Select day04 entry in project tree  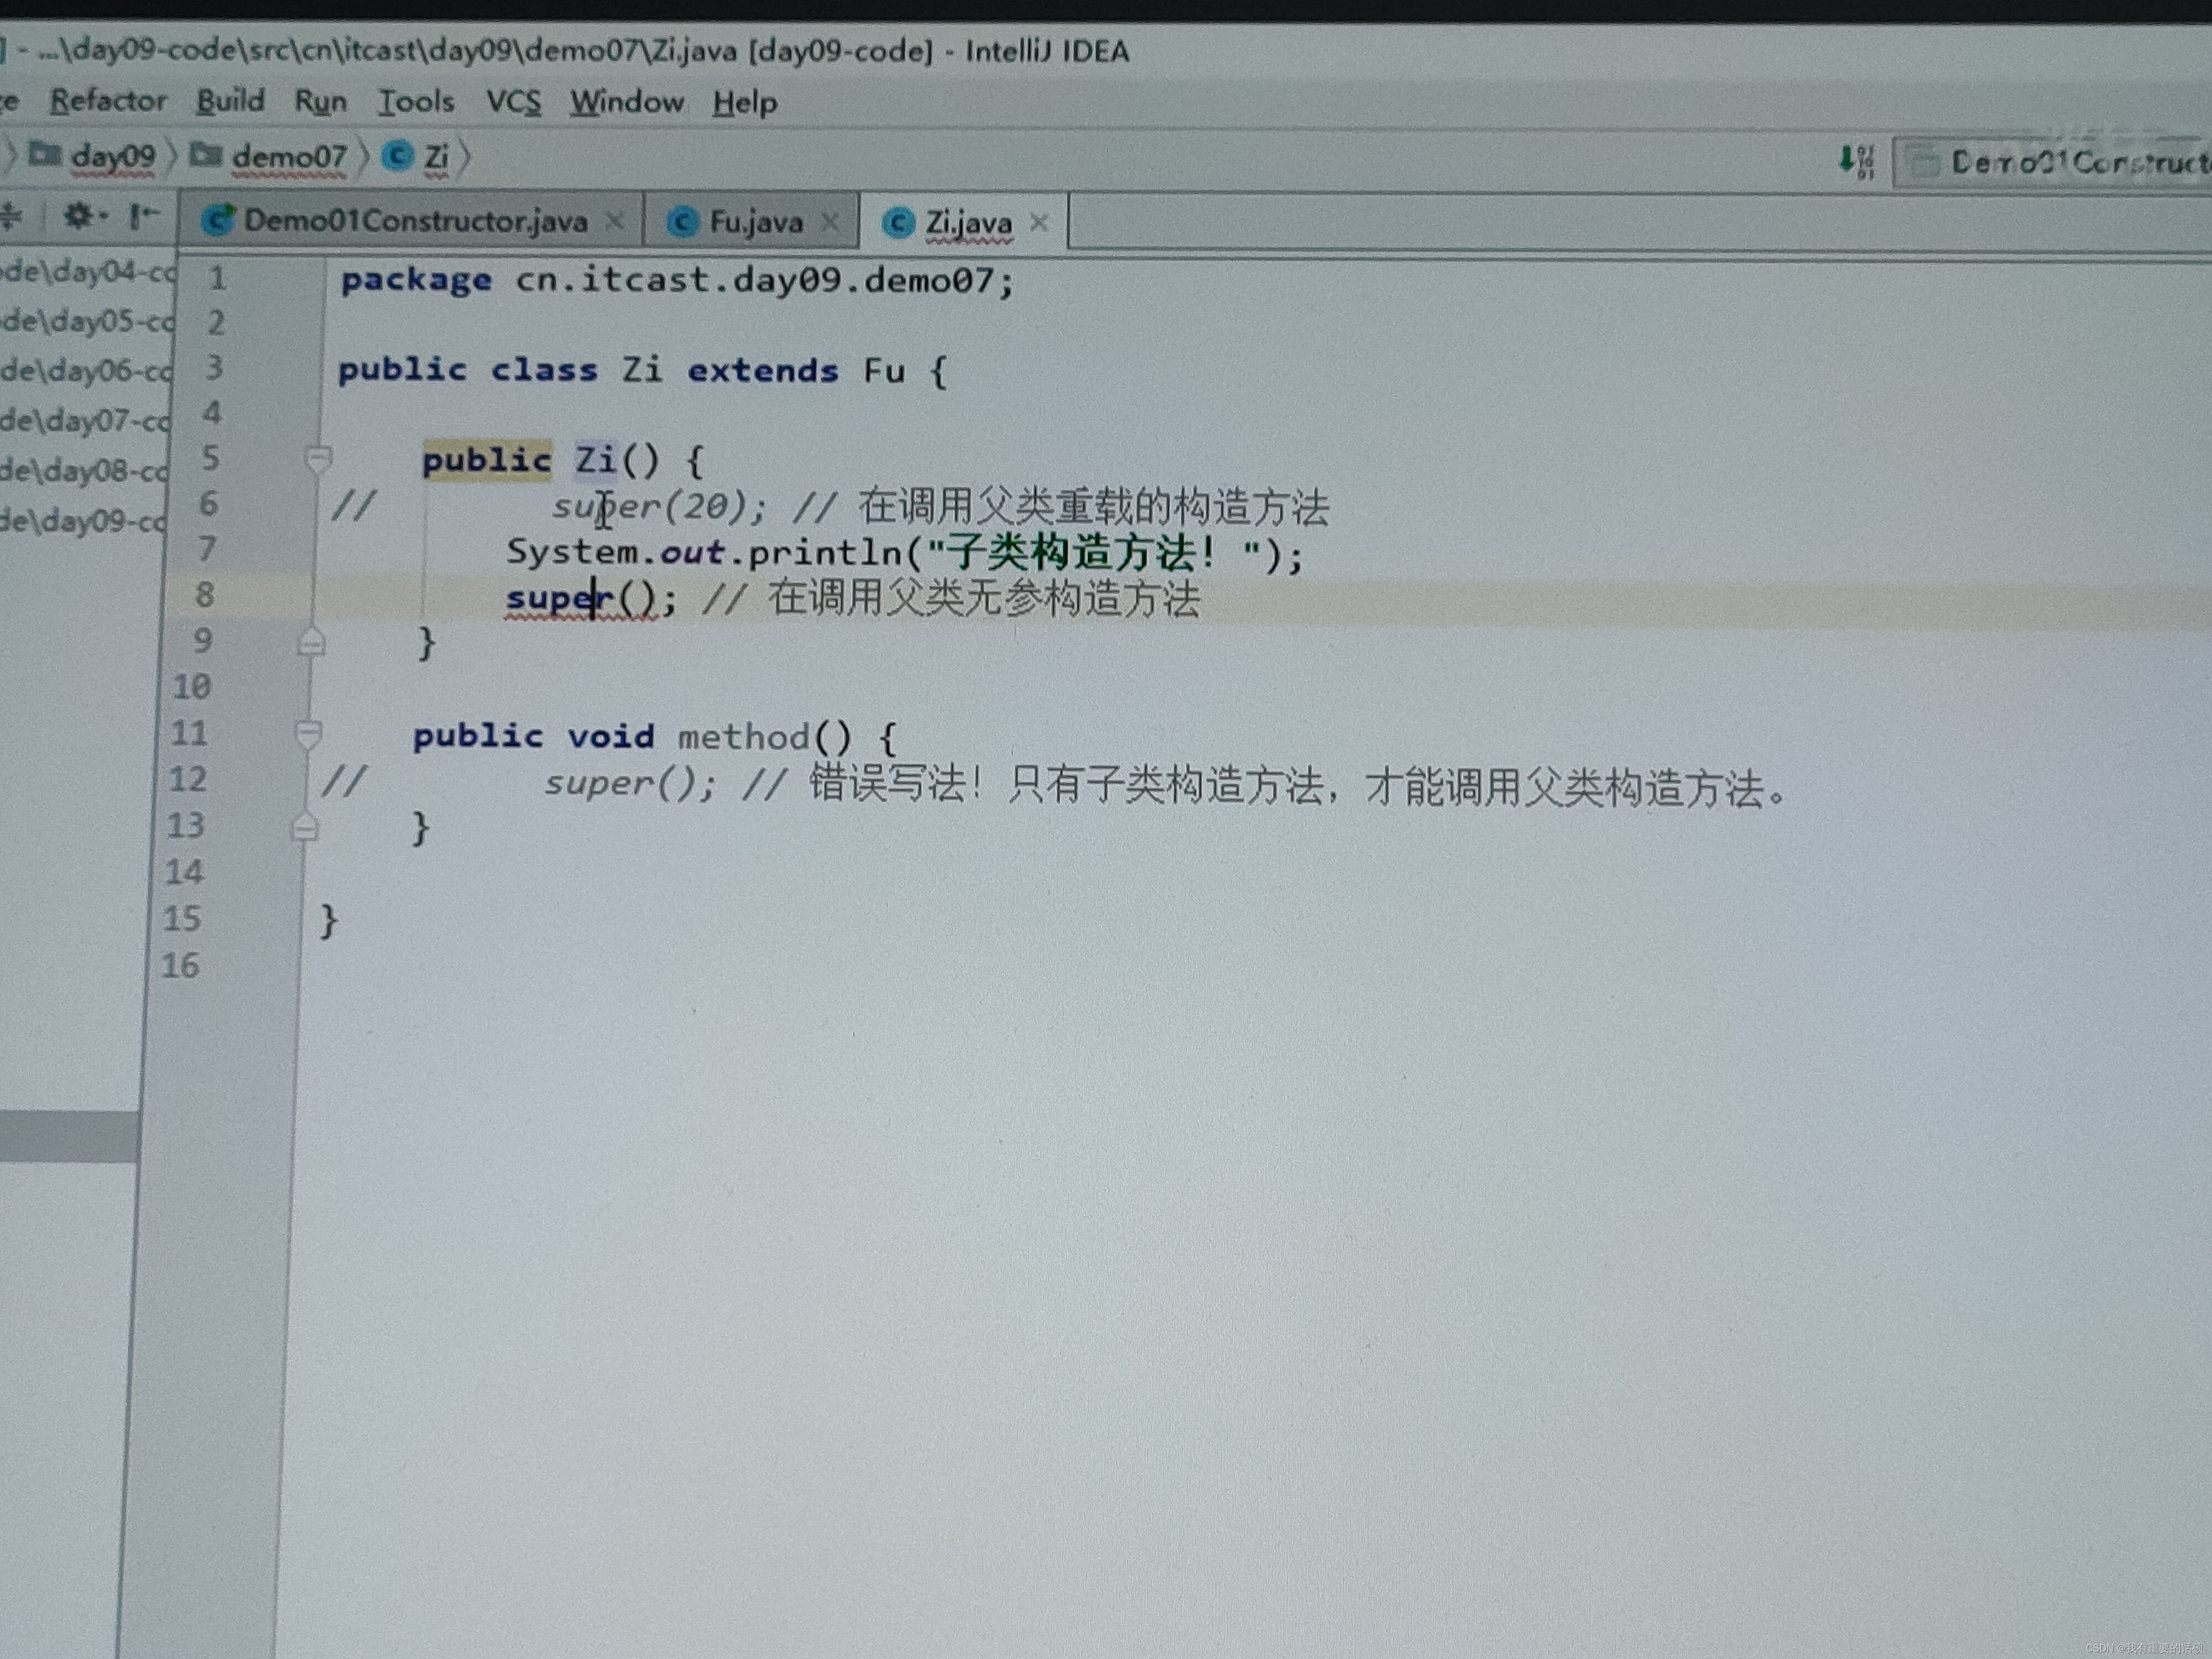[x=89, y=271]
